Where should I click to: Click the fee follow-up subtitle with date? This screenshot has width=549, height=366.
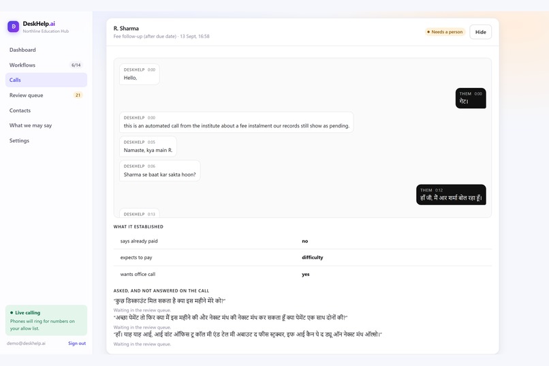[x=161, y=36]
